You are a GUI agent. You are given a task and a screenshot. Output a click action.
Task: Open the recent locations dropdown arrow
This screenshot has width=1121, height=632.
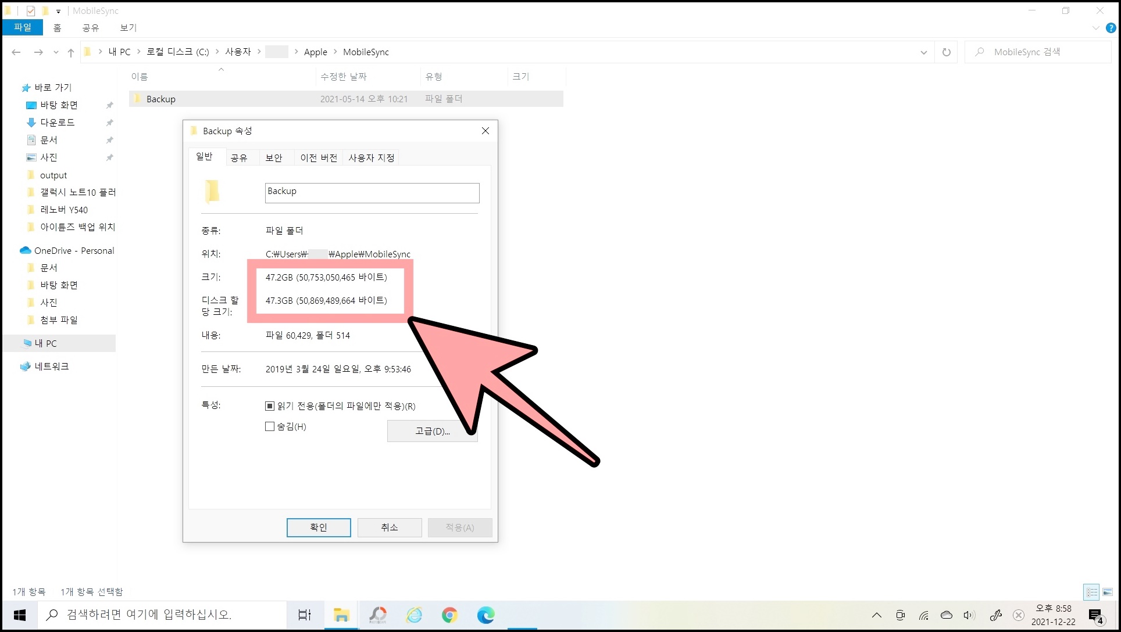pyautogui.click(x=56, y=52)
